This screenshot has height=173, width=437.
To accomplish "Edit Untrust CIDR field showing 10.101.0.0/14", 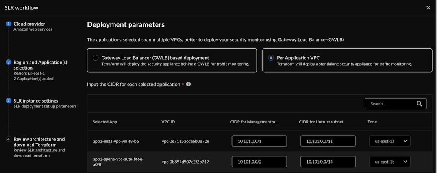I will [328, 162].
